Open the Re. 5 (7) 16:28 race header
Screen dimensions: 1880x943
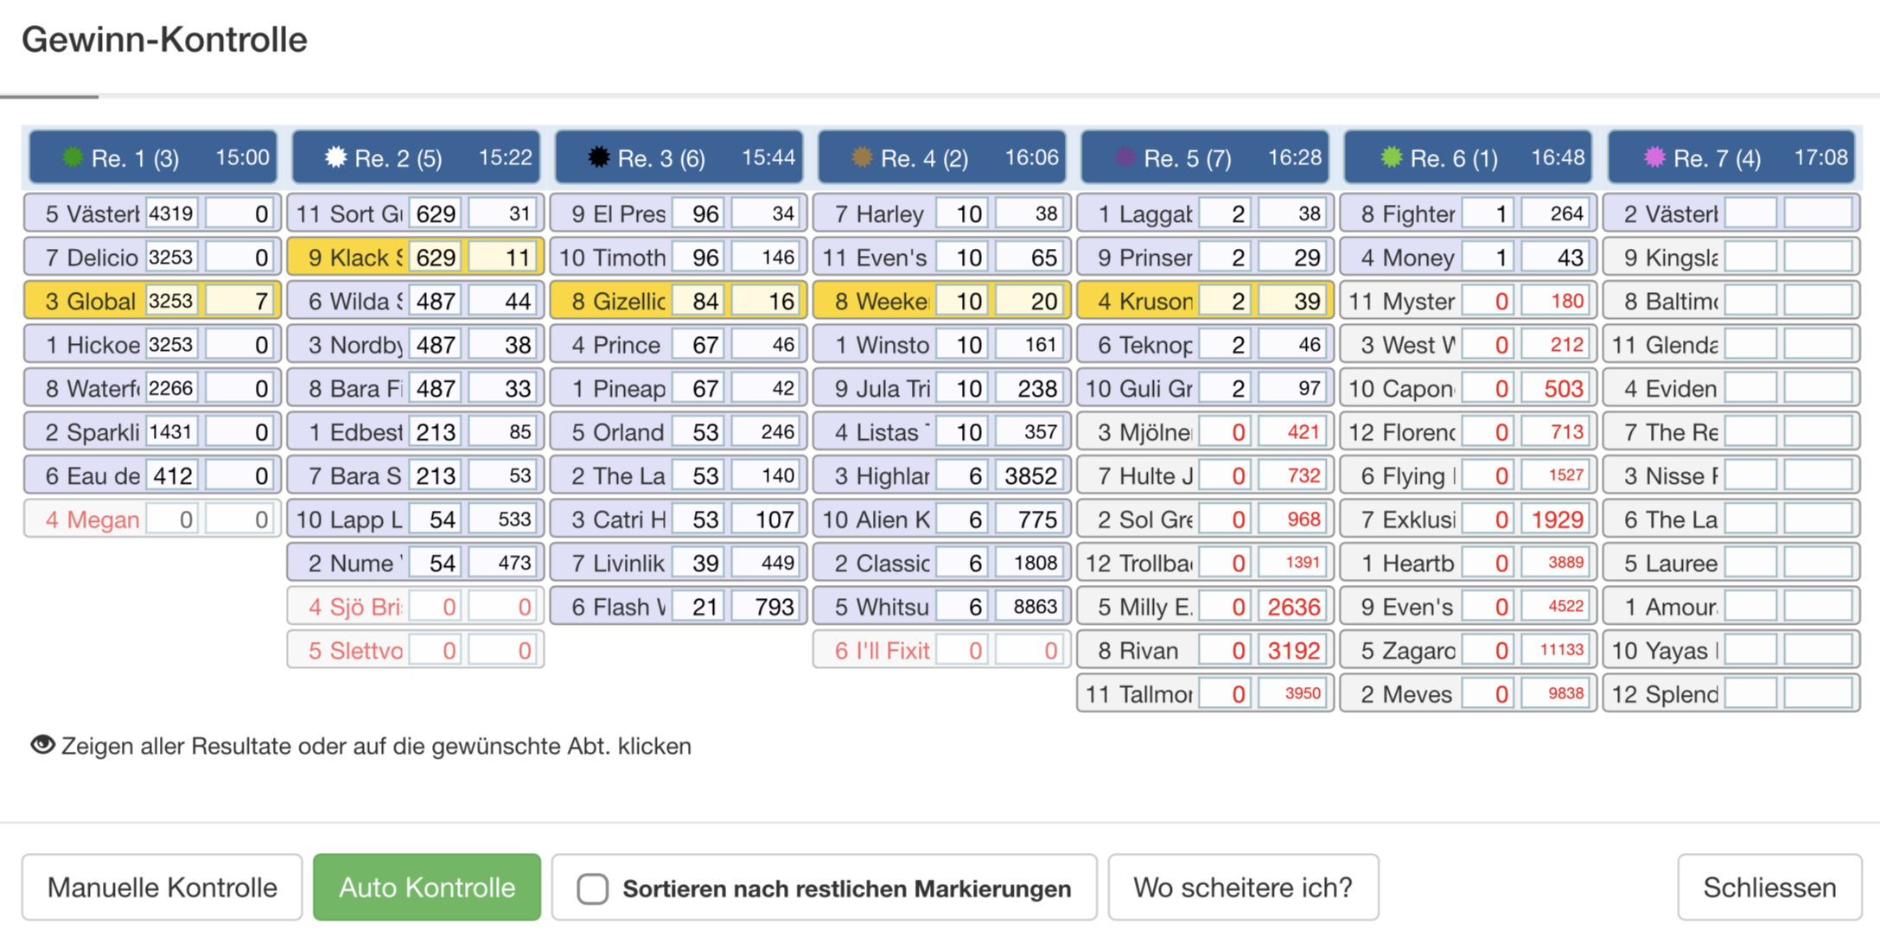(x=1205, y=157)
